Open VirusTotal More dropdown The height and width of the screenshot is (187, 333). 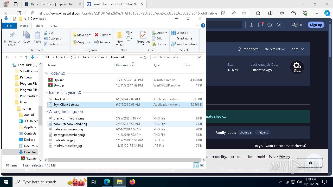pos(297,49)
